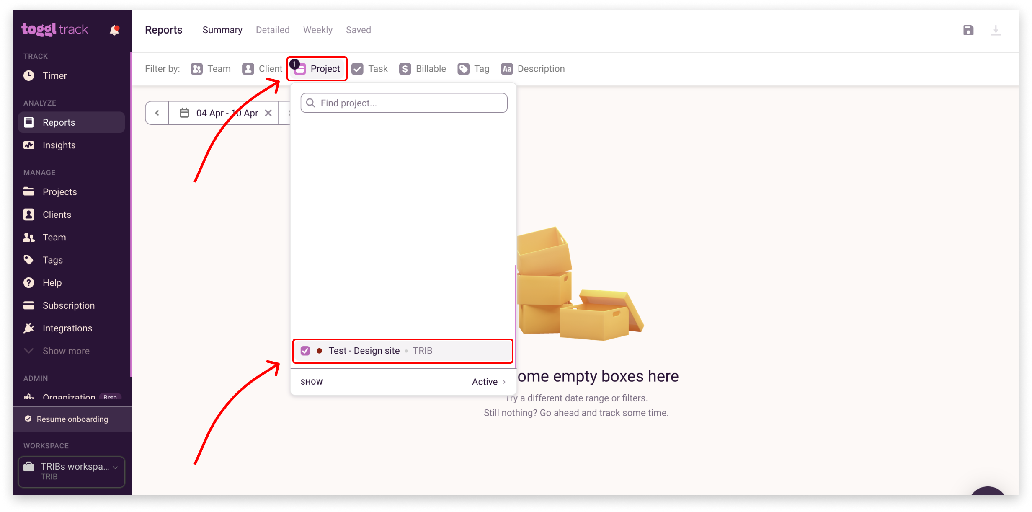Switch to the Detailed reports tab

273,30
